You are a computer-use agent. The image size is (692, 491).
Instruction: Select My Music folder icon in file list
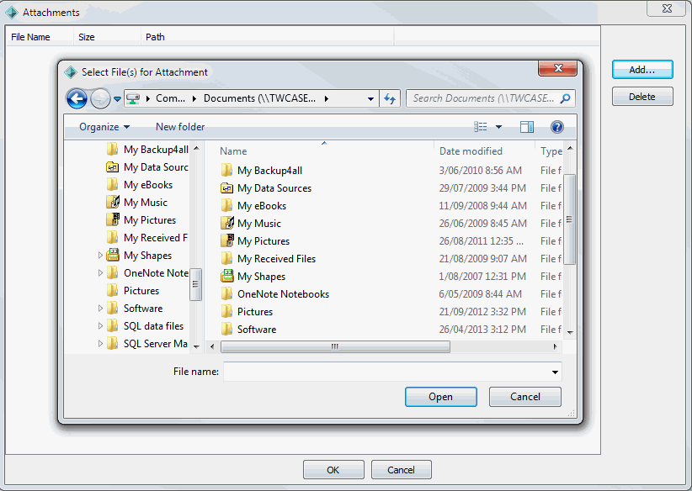pyautogui.click(x=226, y=223)
